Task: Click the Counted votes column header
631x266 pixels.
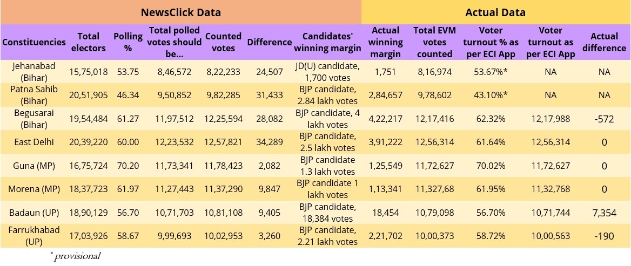Action: tap(223, 42)
